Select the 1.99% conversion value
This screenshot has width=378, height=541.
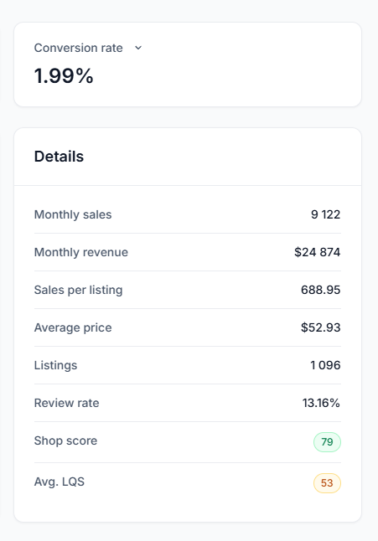tap(64, 75)
